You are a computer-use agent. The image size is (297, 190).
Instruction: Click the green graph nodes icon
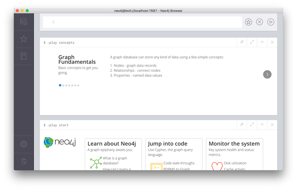(x=96, y=163)
